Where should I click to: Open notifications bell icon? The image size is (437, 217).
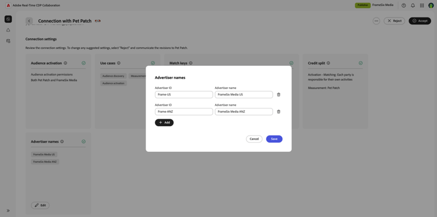[x=413, y=5]
